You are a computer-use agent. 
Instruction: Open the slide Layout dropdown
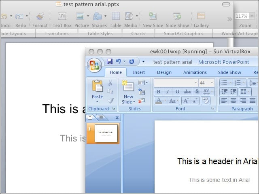(143, 82)
